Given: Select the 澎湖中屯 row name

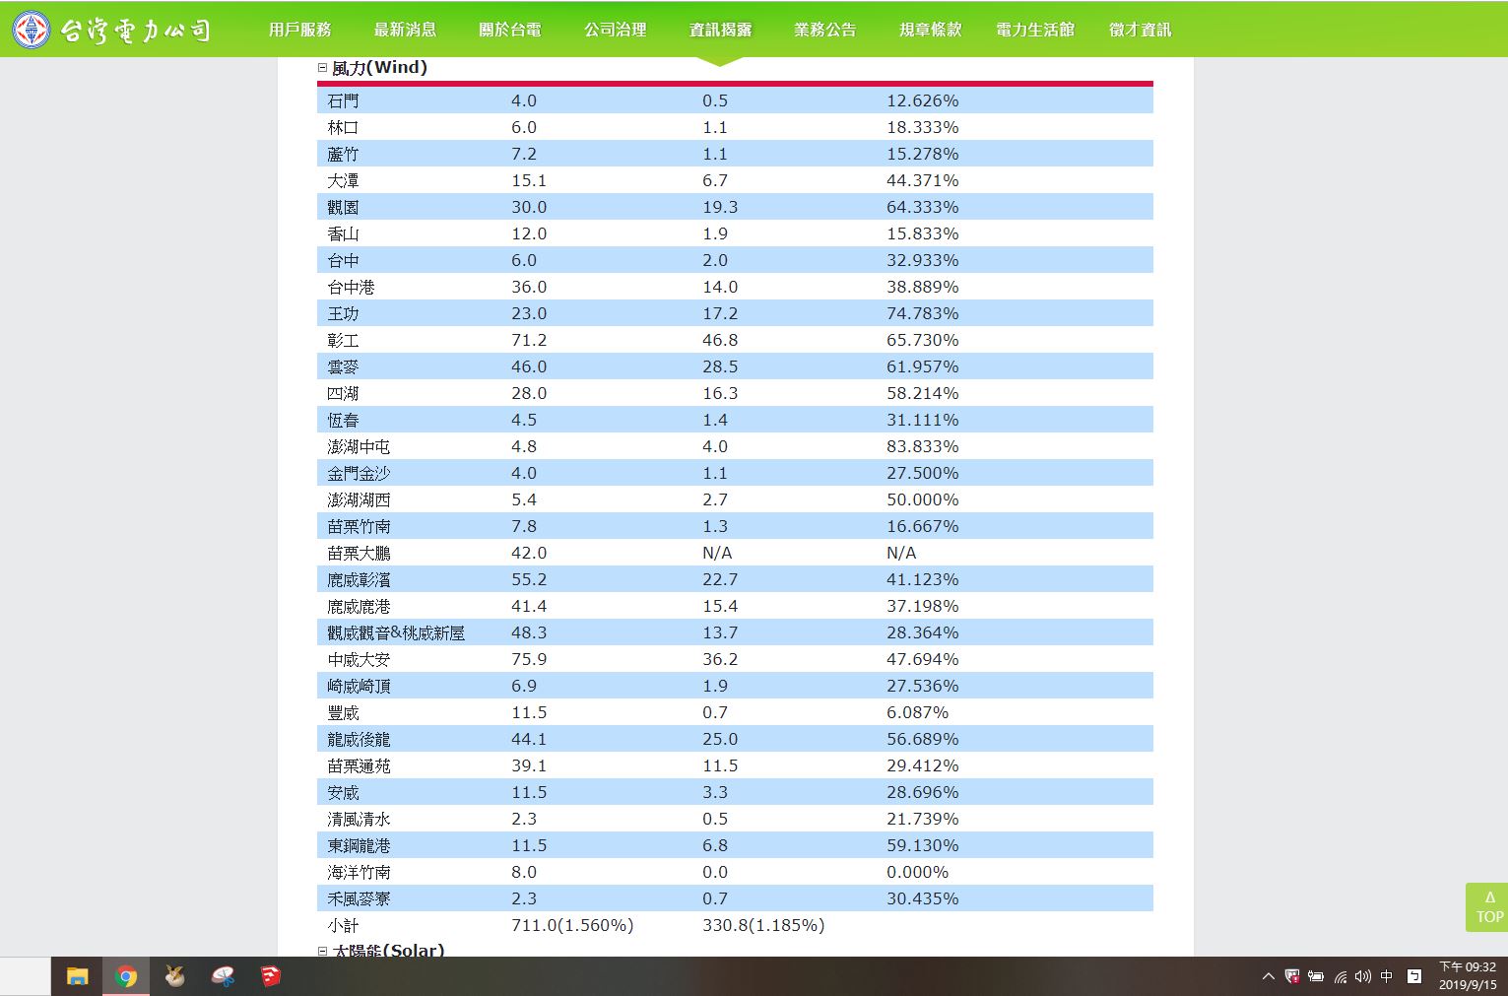Looking at the screenshot, I should coord(359,446).
